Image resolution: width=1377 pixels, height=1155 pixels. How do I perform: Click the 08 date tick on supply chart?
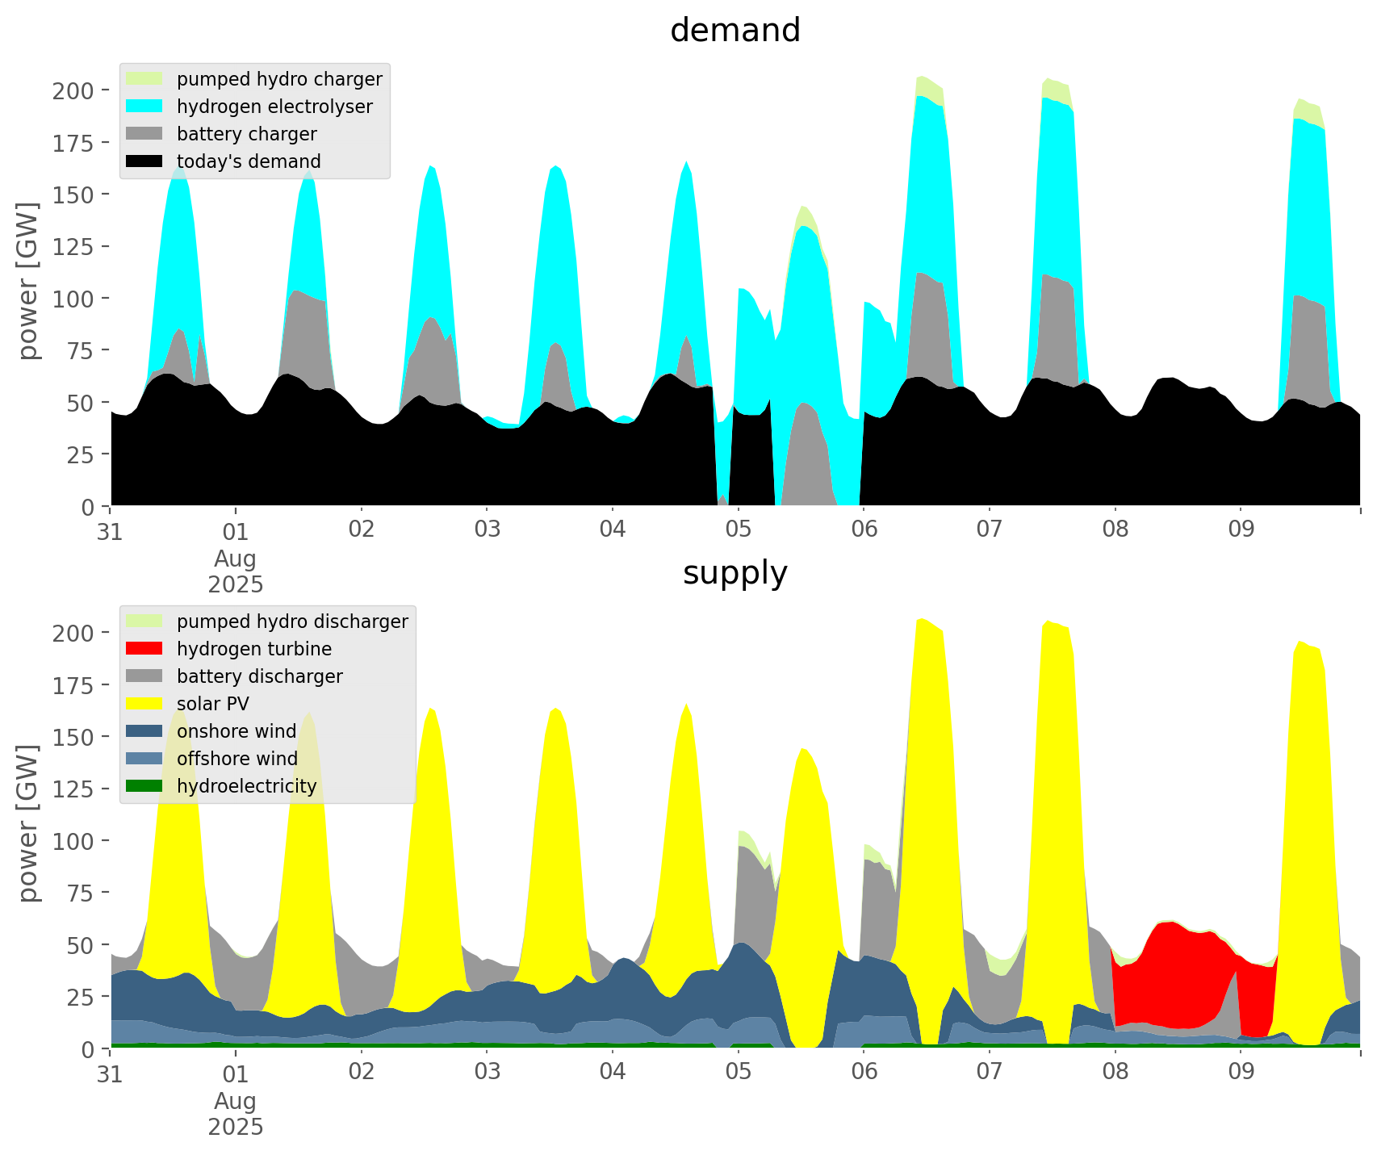(1115, 1073)
